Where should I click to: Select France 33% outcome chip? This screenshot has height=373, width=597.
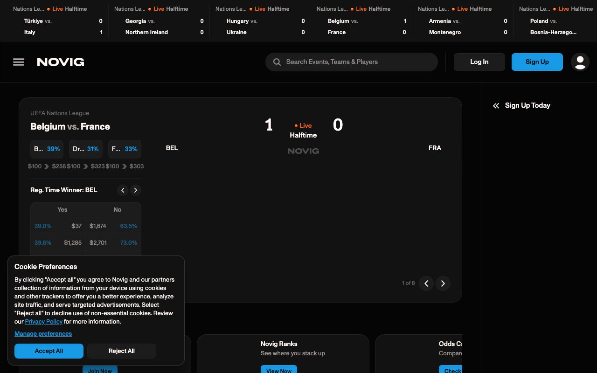point(125,149)
